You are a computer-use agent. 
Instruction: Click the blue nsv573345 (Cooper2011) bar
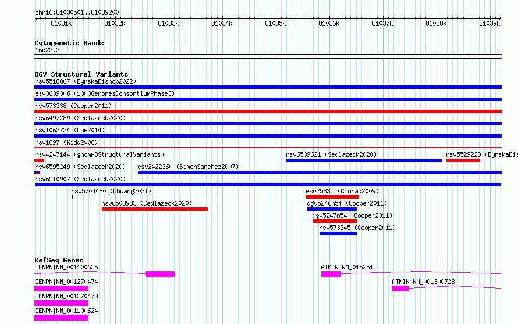pyautogui.click(x=338, y=233)
